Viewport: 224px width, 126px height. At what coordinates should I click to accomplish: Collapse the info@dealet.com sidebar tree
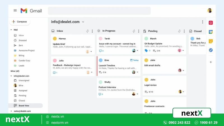pos(11,76)
